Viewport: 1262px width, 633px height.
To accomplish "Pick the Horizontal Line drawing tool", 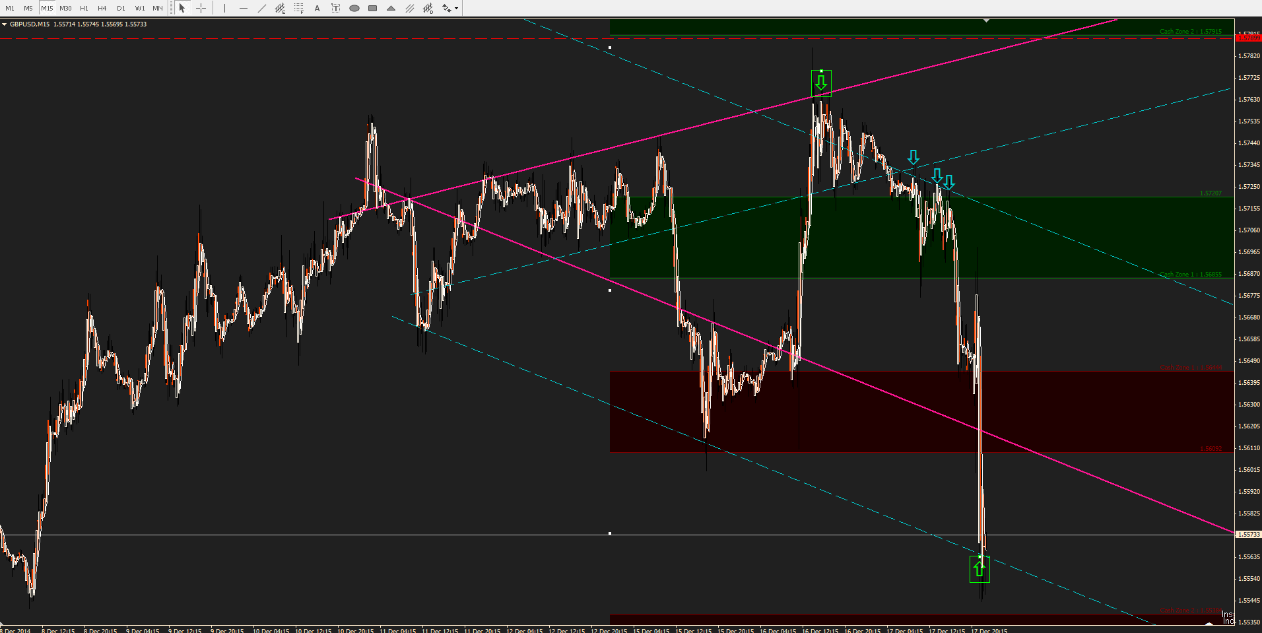I will point(243,8).
